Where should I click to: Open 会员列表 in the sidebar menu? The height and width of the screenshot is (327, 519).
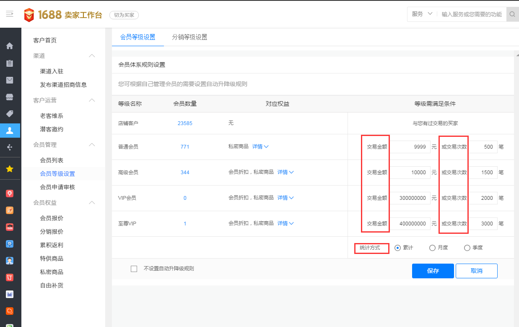pyautogui.click(x=52, y=160)
